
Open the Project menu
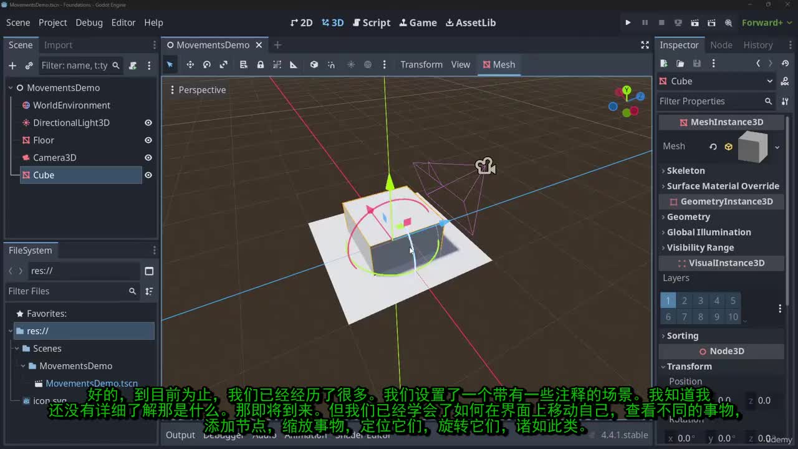click(x=52, y=22)
